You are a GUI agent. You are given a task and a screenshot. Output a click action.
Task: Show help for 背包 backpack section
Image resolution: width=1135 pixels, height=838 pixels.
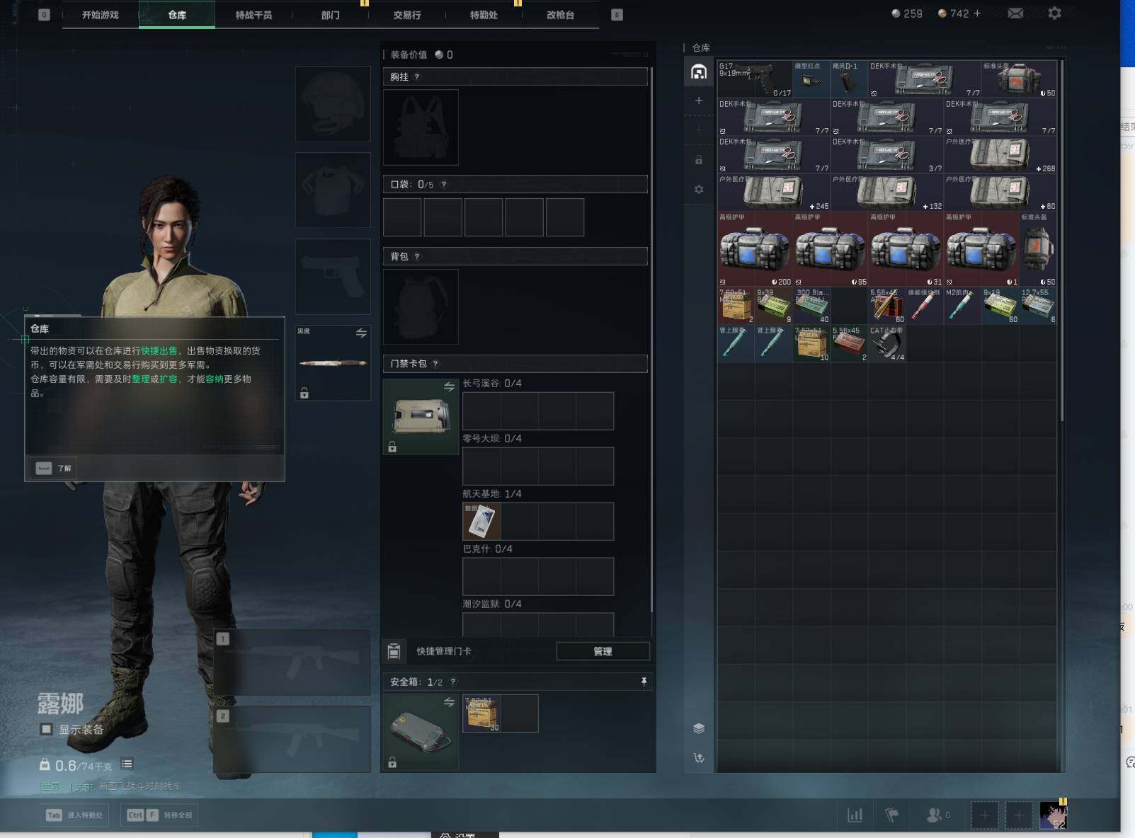click(416, 256)
